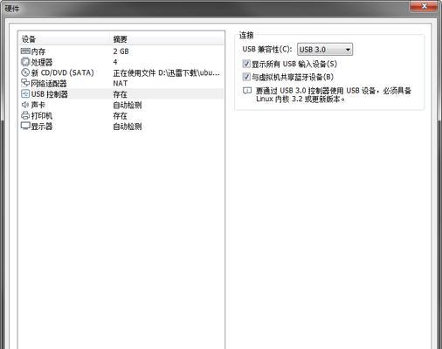Toggle 与虚拟机共享蓝牙设备 checkbox
442x349 pixels.
tap(246, 77)
